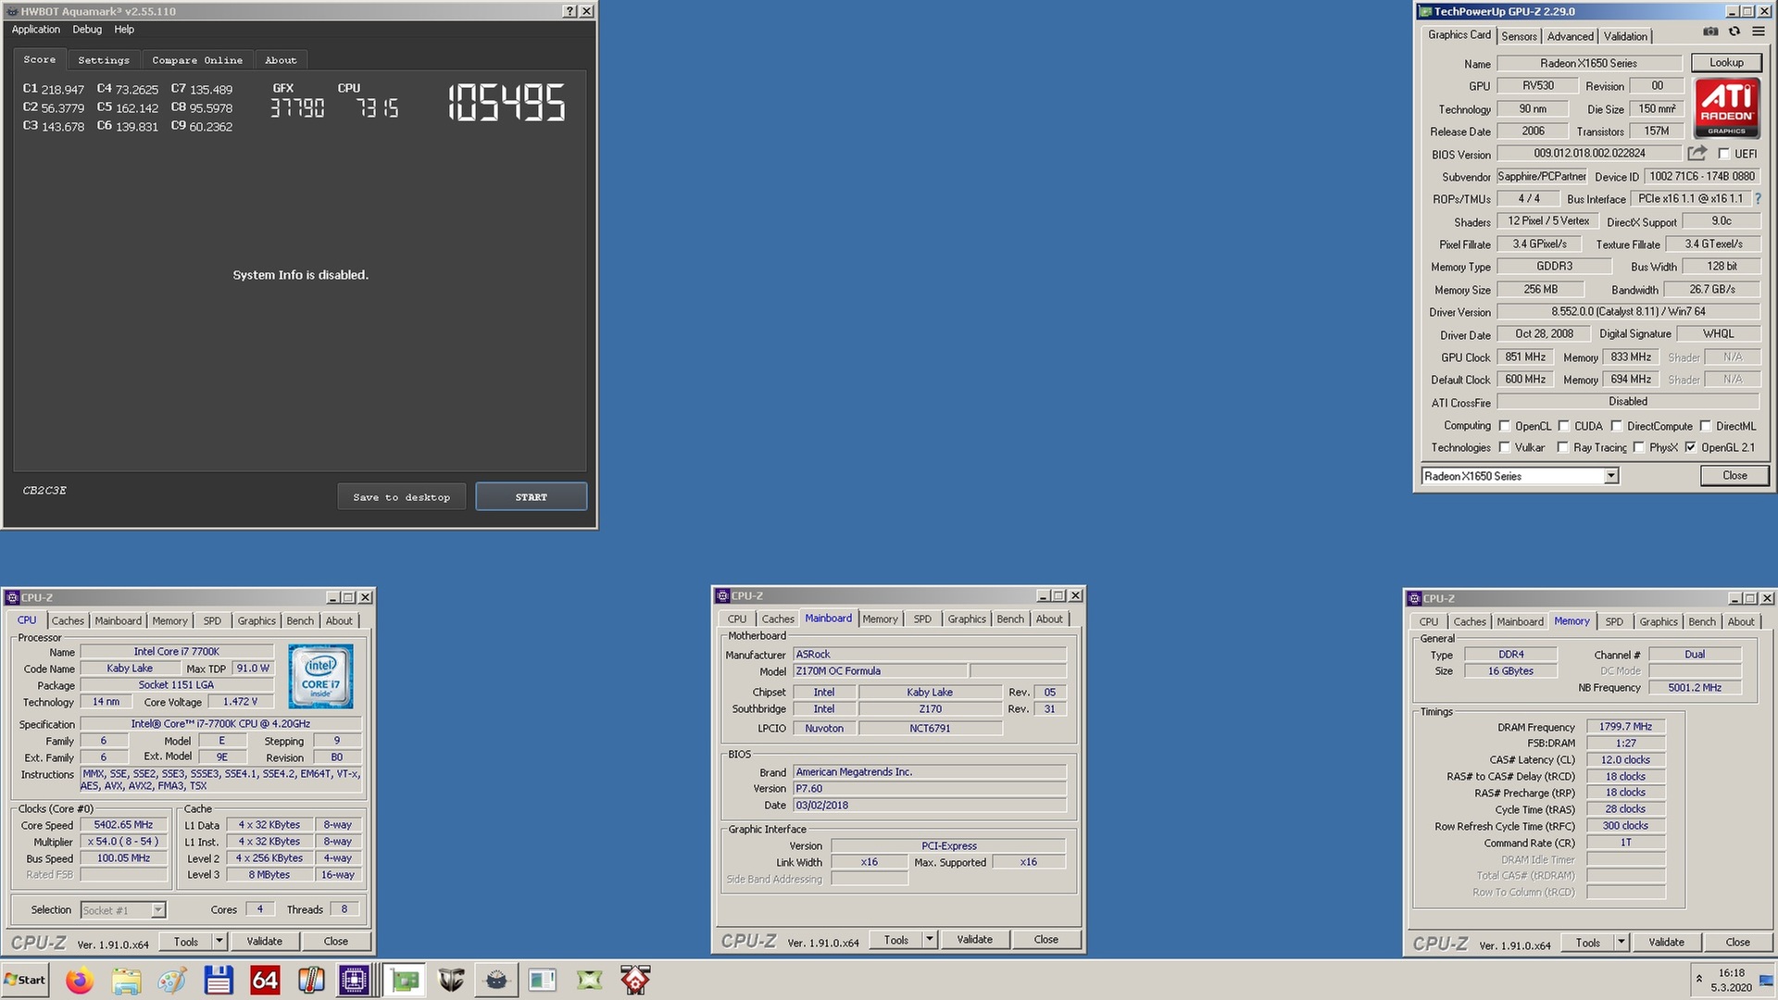
Task: Open the red diamond gear taskbar icon
Action: pos(635,980)
